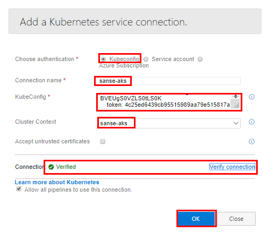Open Learn more about Kubernetes link

point(57,182)
